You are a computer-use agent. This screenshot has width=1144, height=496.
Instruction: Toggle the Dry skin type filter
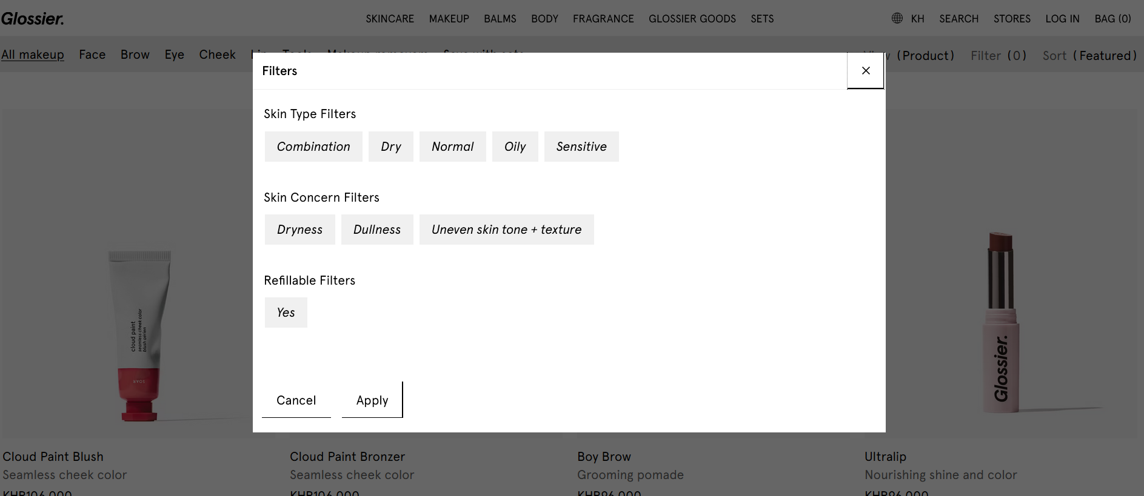(x=391, y=147)
